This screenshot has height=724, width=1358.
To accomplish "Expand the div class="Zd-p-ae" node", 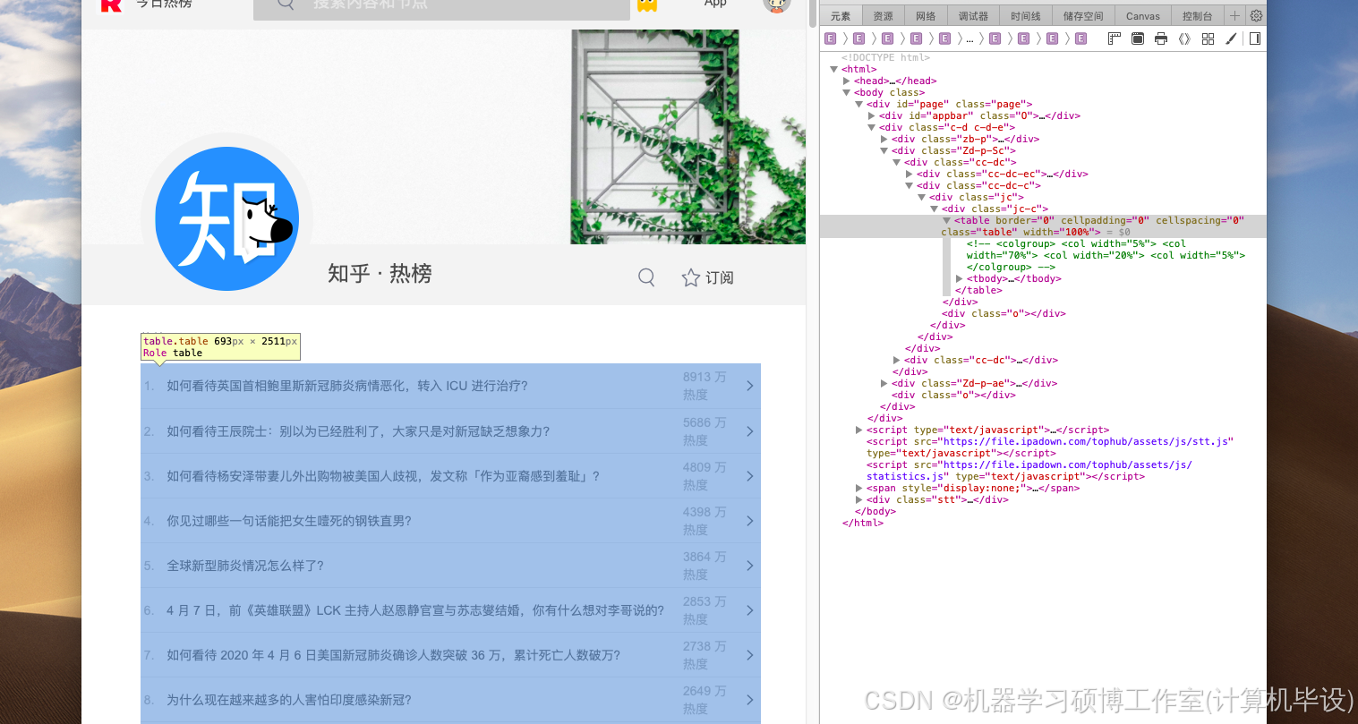I will pyautogui.click(x=884, y=383).
